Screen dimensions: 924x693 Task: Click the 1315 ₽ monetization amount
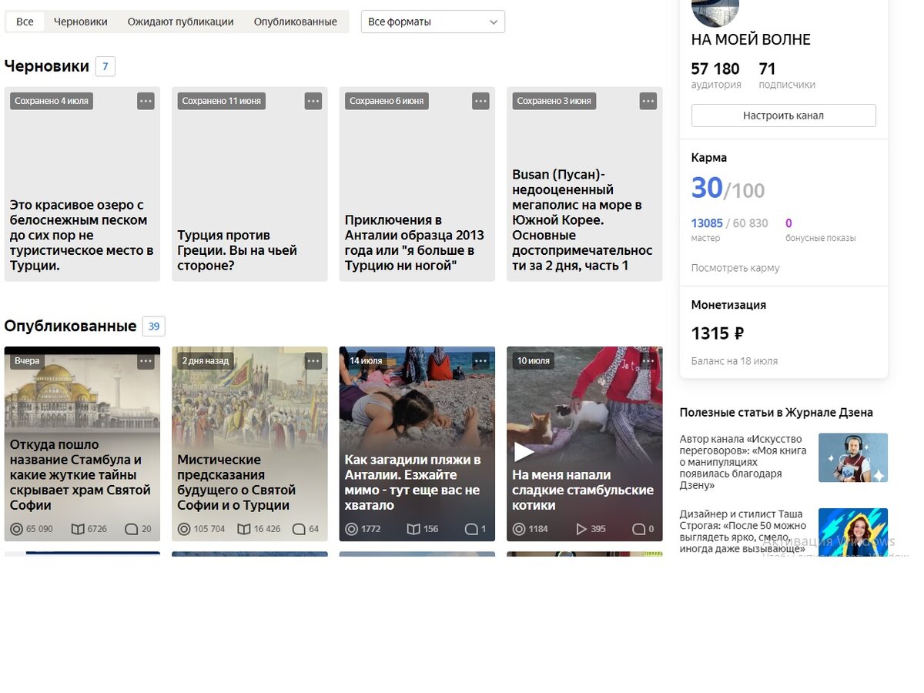[718, 333]
